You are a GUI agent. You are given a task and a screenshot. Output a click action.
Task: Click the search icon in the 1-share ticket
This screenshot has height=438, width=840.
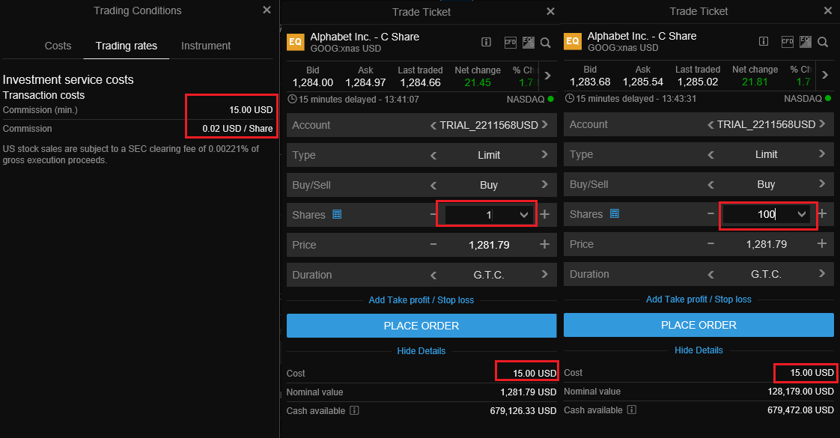(x=545, y=43)
